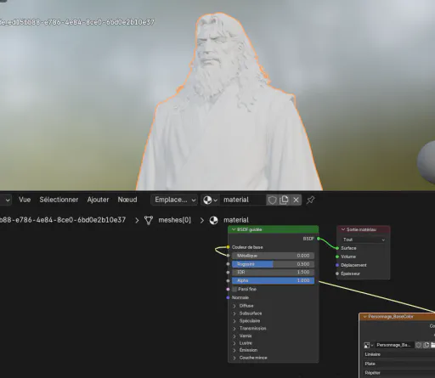Viewport: 435px width, 378px height.
Task: Click the material sphere icon in breadcrumb
Action: coord(214,220)
